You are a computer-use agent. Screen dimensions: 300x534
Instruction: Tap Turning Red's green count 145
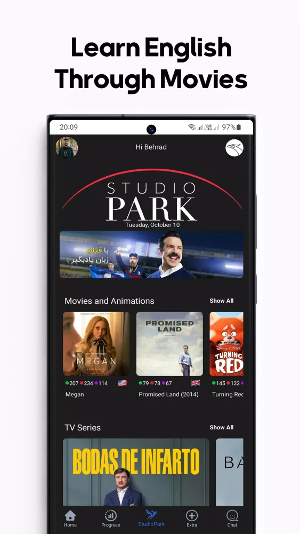point(219,383)
